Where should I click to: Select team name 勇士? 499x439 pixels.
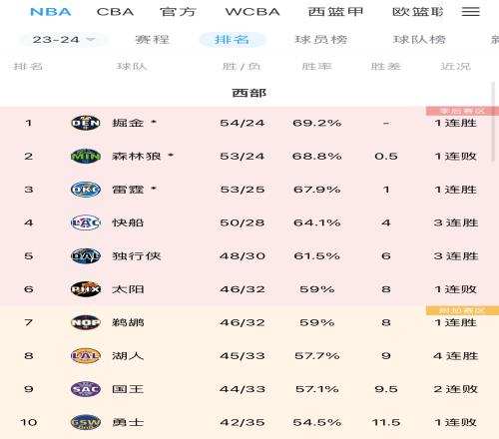click(x=128, y=422)
